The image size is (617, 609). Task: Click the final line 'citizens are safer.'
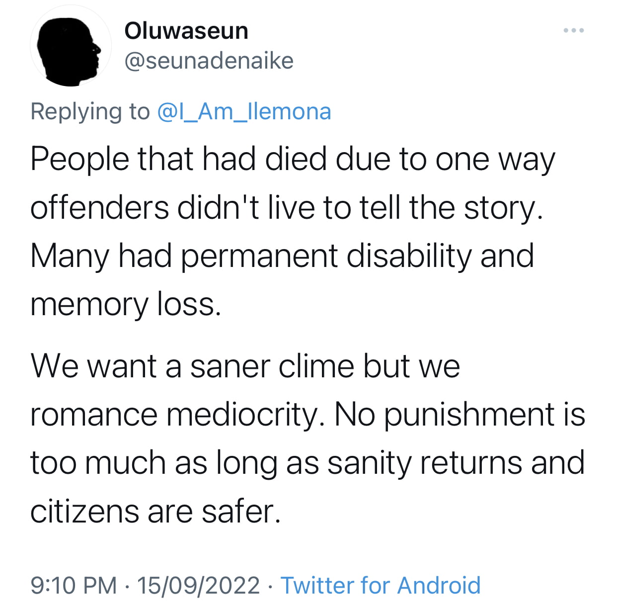pyautogui.click(x=155, y=512)
